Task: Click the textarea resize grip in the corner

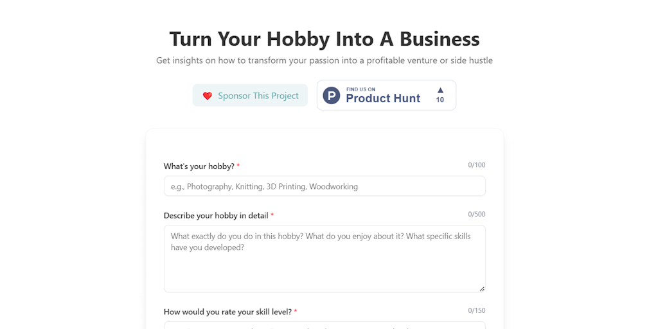Action: [x=482, y=289]
